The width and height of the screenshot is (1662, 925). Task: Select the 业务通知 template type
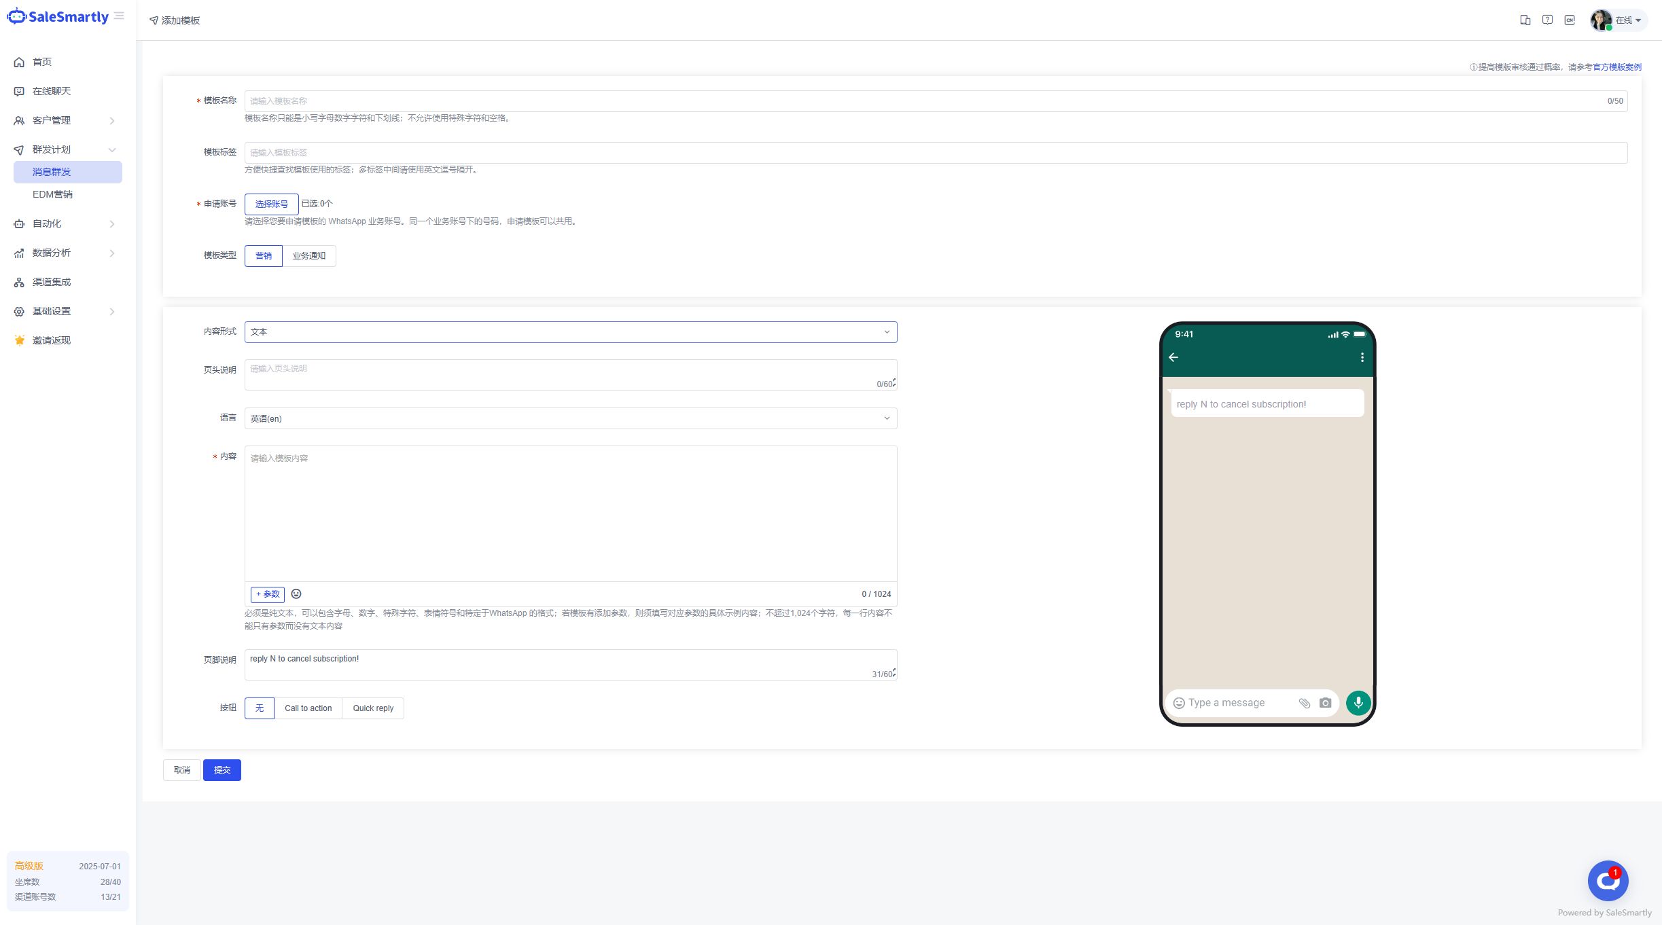pyautogui.click(x=309, y=256)
